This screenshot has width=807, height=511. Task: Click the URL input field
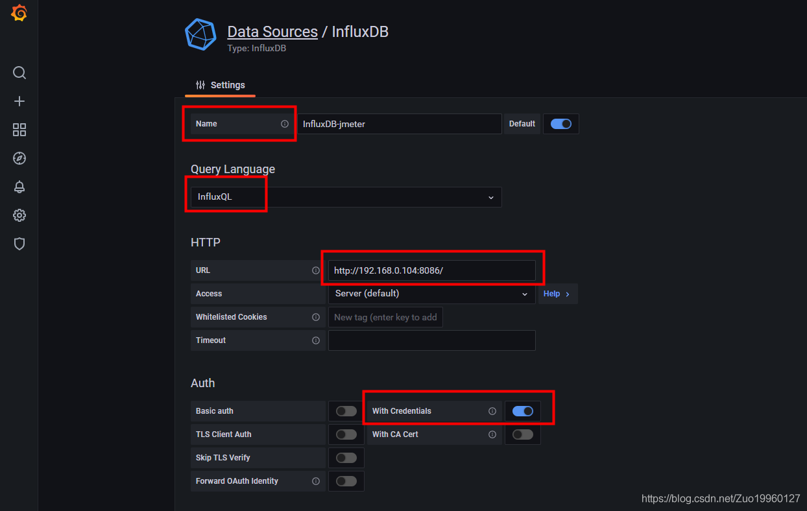(432, 270)
